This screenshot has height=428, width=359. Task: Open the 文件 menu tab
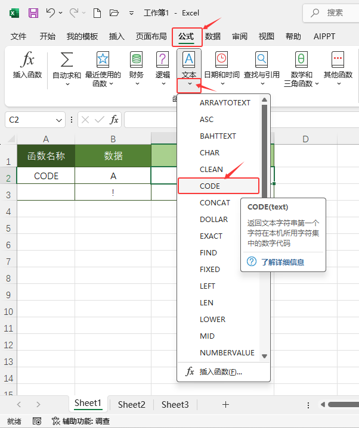pos(18,36)
